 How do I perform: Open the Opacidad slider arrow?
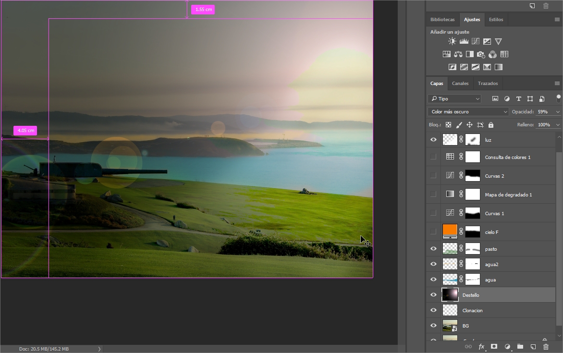point(558,112)
